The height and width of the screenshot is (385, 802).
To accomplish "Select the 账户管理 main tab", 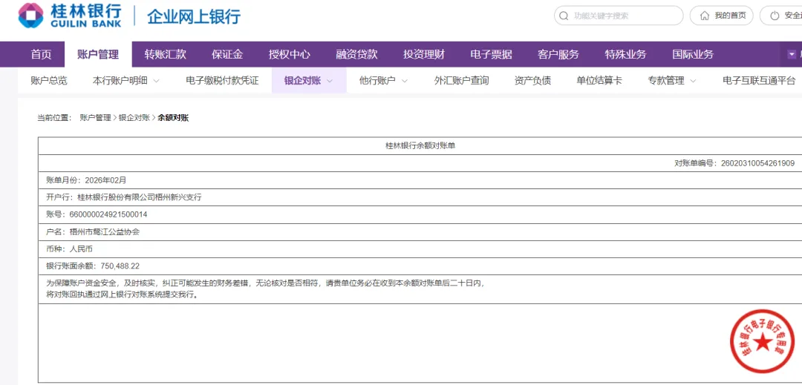I will pyautogui.click(x=98, y=54).
